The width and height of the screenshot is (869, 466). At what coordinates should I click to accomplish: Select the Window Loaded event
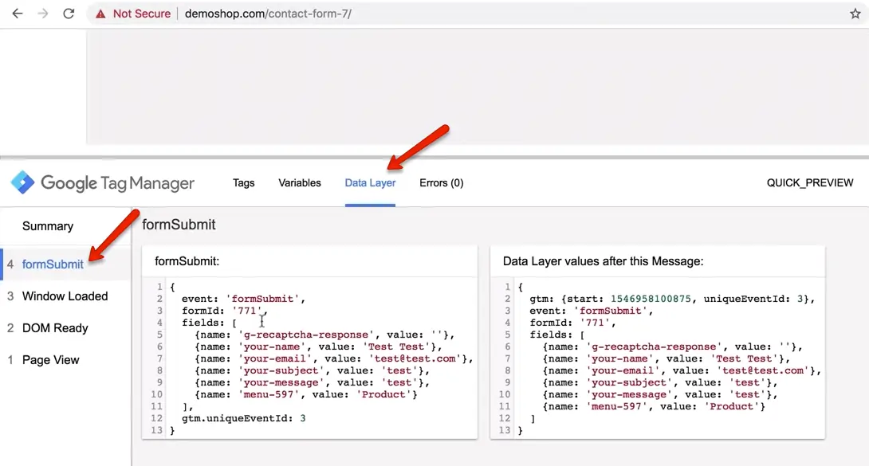pos(65,296)
